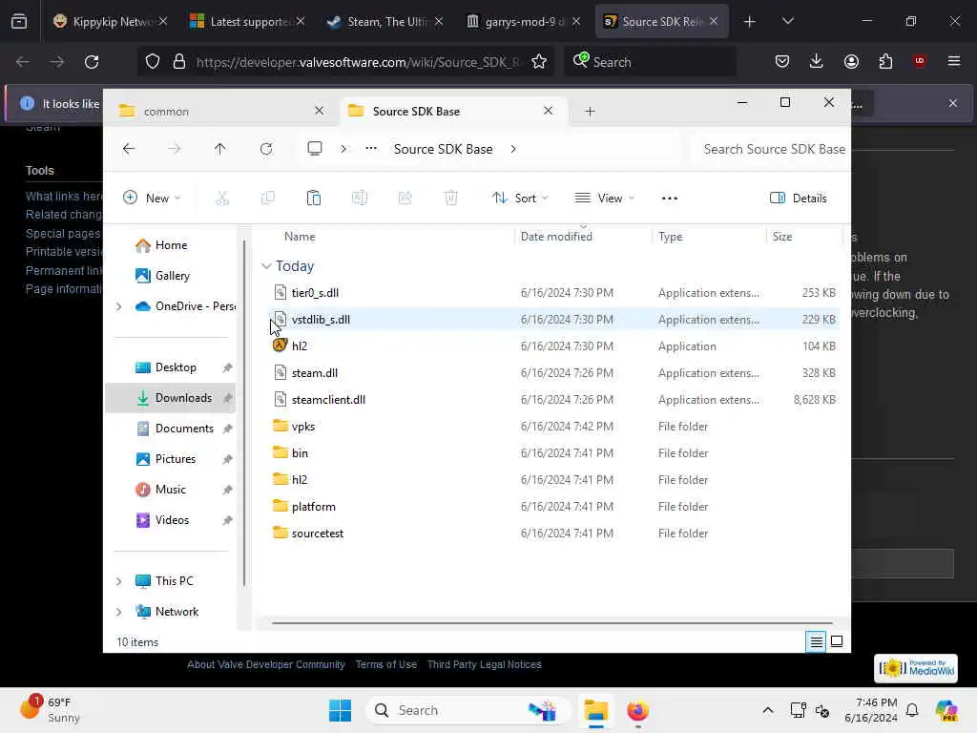This screenshot has width=977, height=733.
Task: Open the Firefox list all tabs dropdown
Action: (787, 21)
